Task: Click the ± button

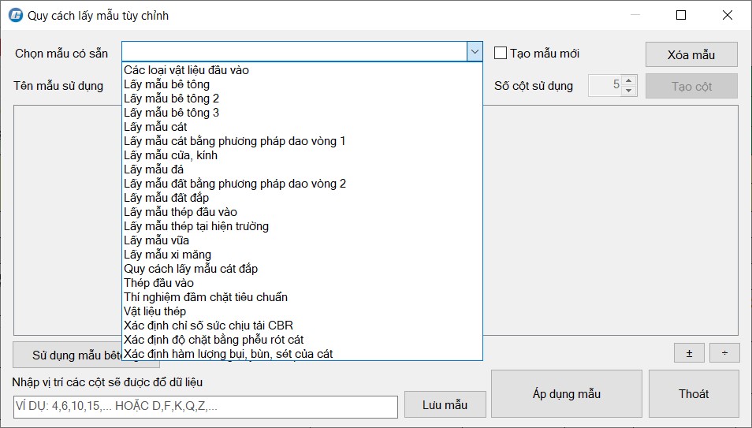Action: pos(689,353)
